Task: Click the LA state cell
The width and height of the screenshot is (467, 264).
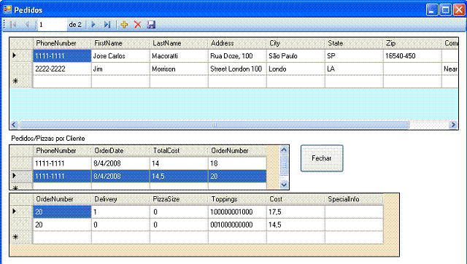Action: (x=354, y=69)
